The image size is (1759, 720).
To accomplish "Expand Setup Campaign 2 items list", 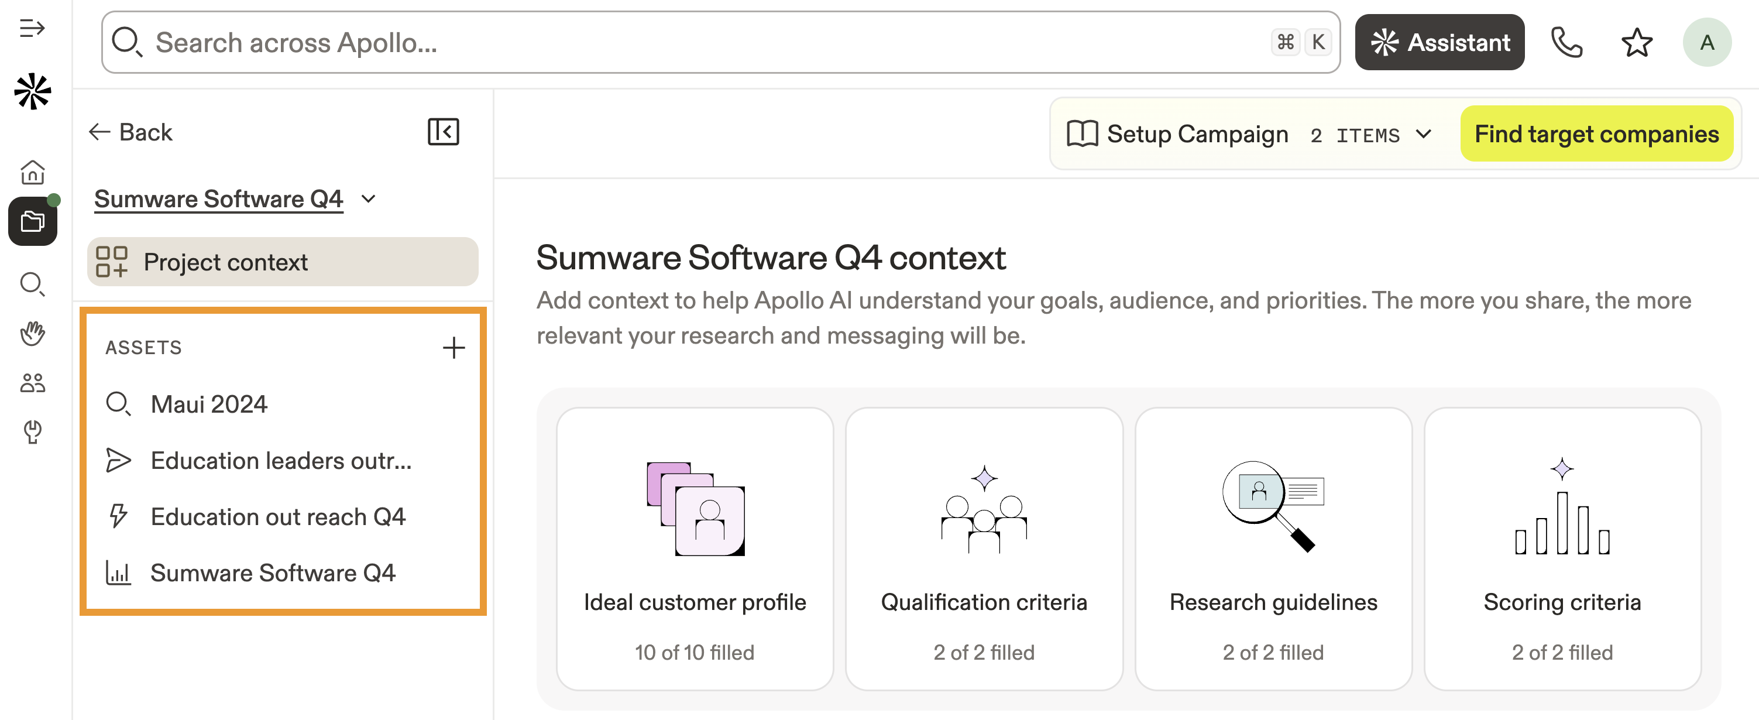I will point(1423,134).
